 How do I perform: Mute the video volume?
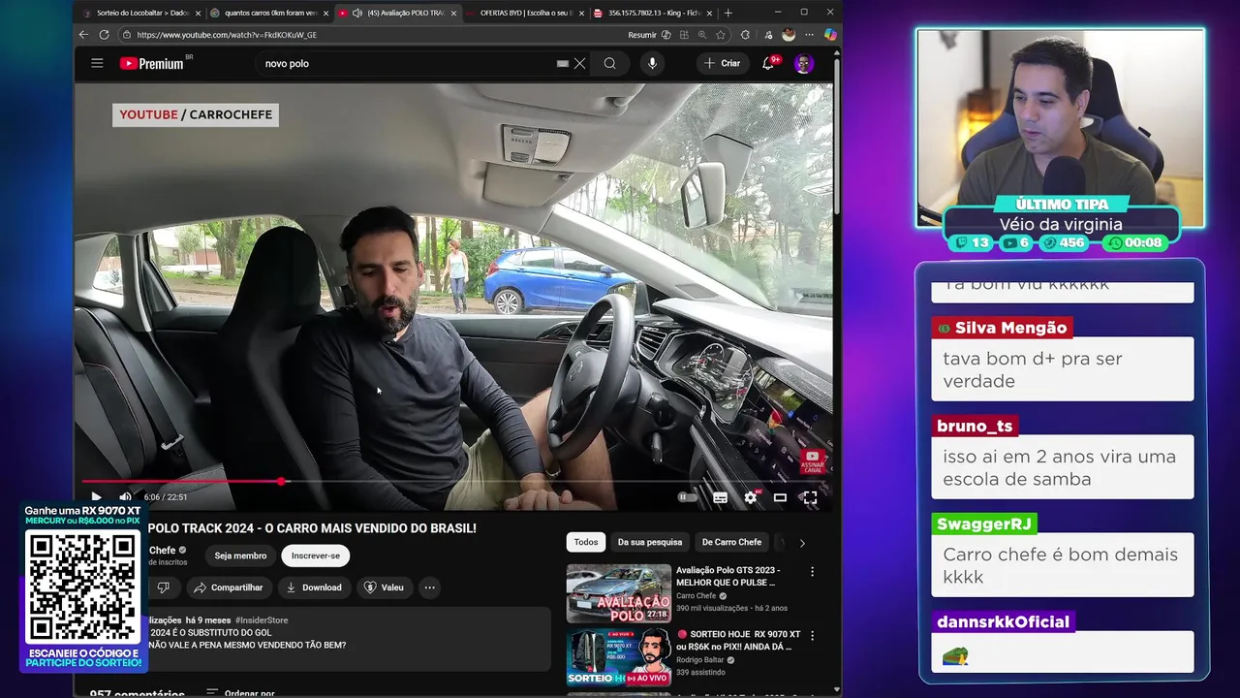(125, 497)
